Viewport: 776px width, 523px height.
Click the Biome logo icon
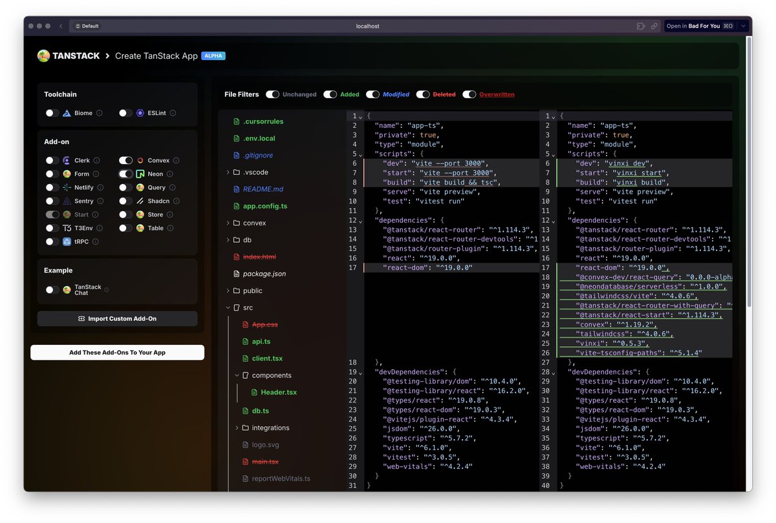(67, 113)
